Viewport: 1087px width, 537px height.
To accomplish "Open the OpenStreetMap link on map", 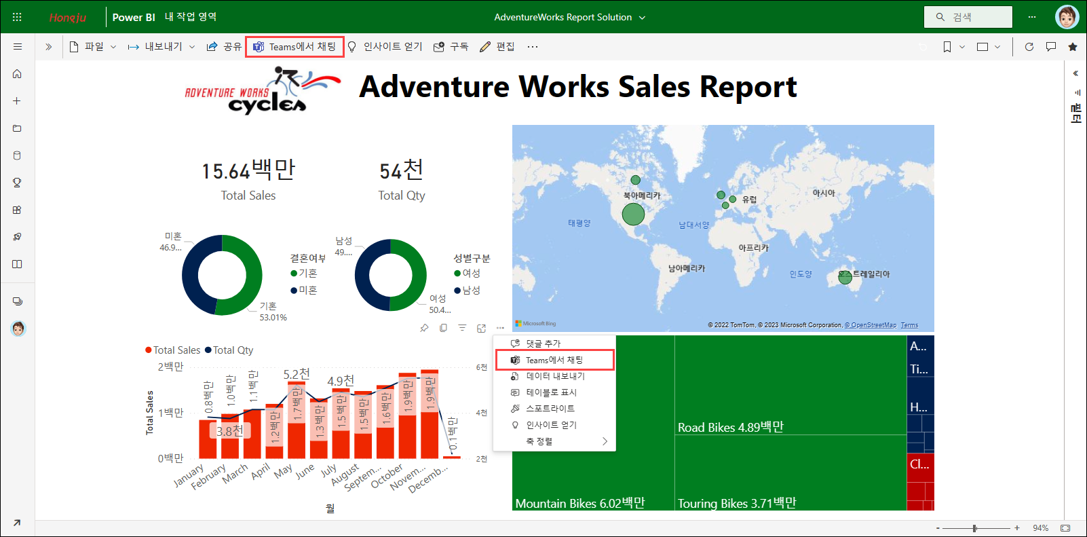I will (x=871, y=325).
